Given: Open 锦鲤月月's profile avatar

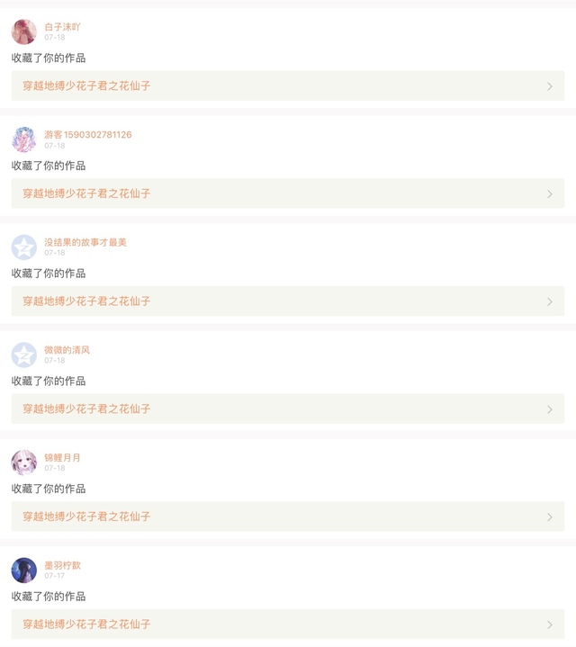Looking at the screenshot, I should point(24,463).
